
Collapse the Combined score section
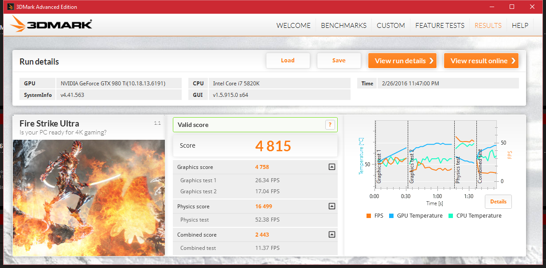(x=331, y=234)
